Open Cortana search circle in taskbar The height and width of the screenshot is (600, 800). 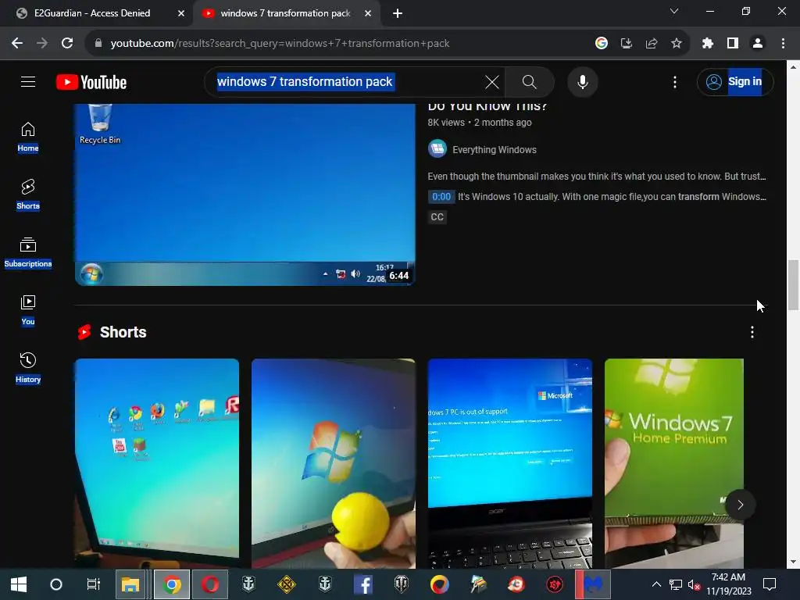pos(56,584)
